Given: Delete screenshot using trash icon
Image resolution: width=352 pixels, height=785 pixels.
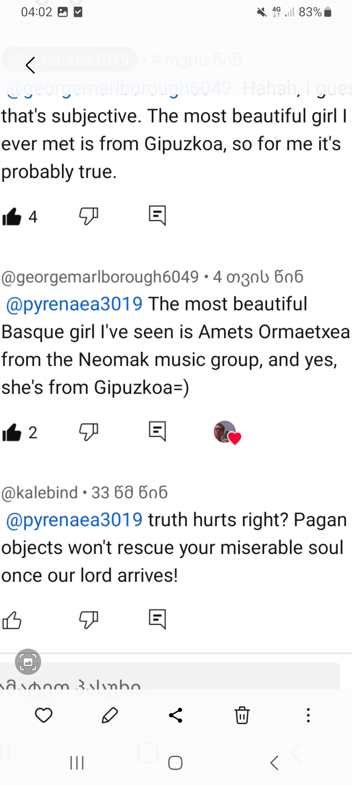Looking at the screenshot, I should click(x=242, y=716).
